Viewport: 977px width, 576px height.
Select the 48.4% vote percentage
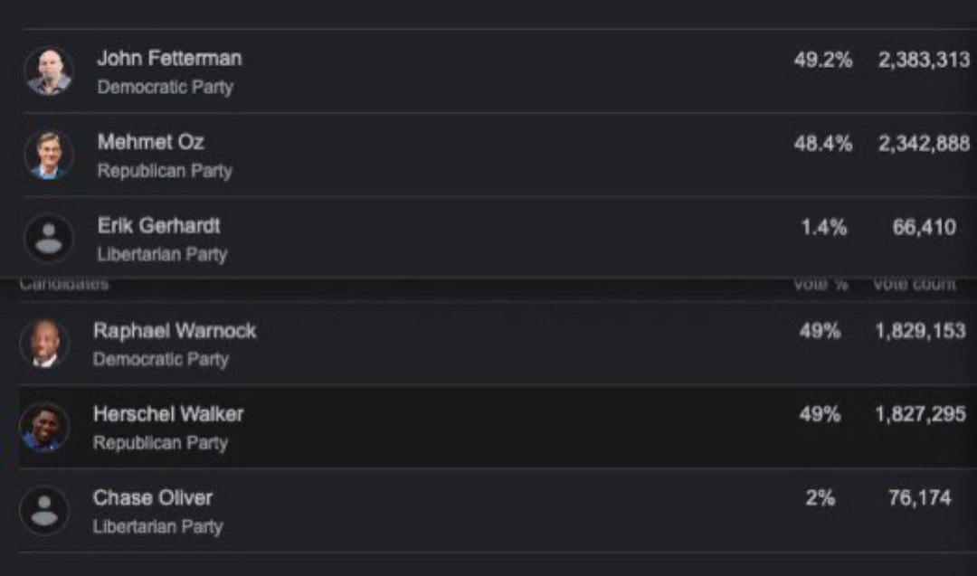822,144
